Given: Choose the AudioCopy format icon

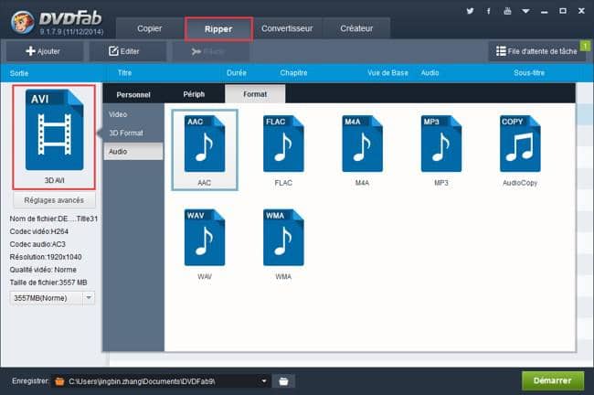Looking at the screenshot, I should click(520, 144).
